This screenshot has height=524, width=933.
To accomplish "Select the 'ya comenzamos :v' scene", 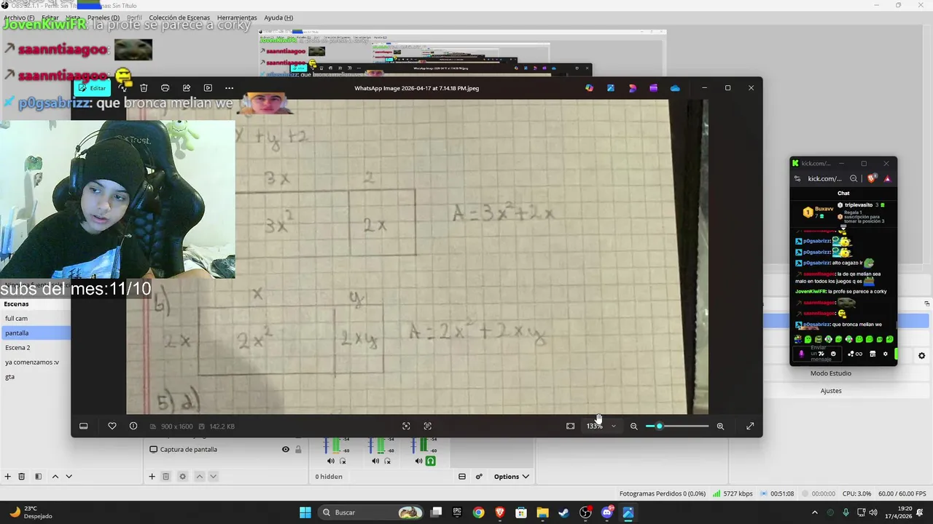I will tap(35, 362).
